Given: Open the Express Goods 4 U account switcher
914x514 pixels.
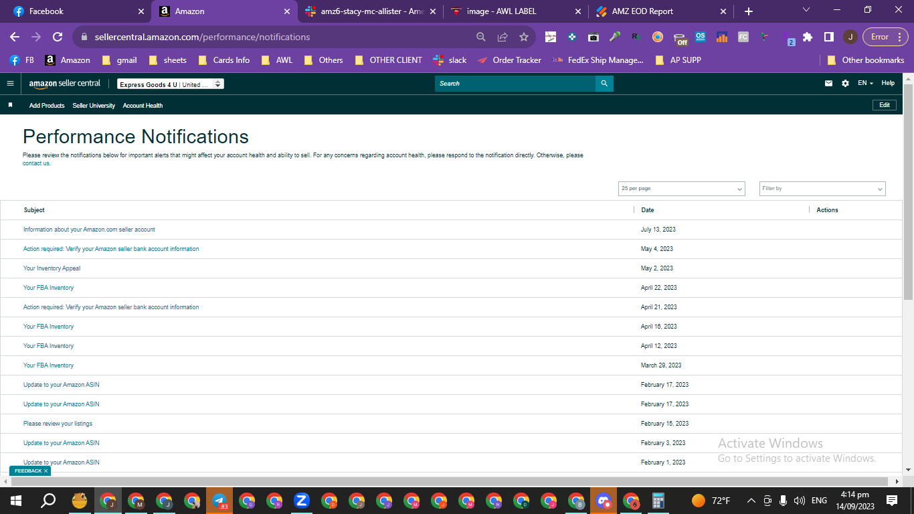Looking at the screenshot, I should point(171,84).
